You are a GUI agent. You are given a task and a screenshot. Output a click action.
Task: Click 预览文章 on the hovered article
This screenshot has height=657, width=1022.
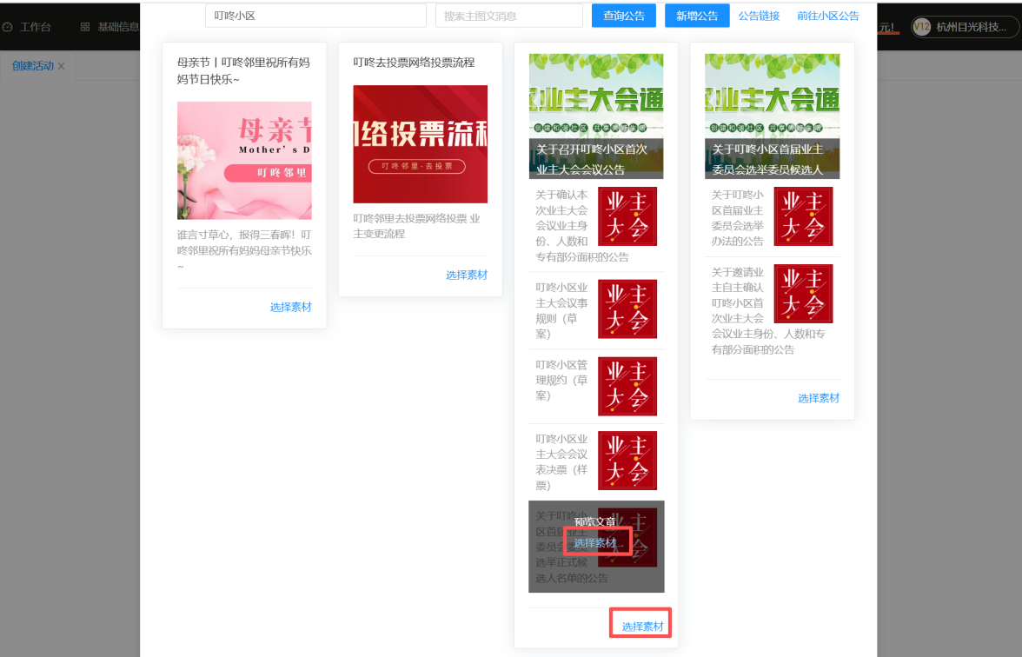click(x=595, y=521)
